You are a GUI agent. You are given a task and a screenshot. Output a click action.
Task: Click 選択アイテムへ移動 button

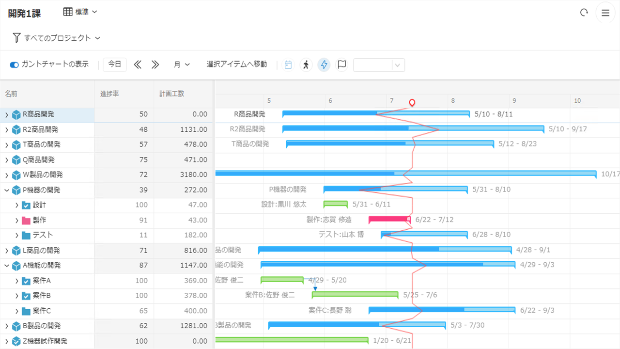(x=236, y=64)
